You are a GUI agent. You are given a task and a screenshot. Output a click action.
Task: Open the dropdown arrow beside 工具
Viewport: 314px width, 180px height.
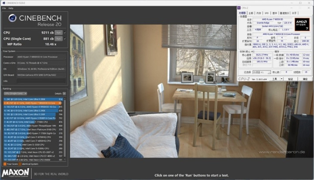click(282, 79)
